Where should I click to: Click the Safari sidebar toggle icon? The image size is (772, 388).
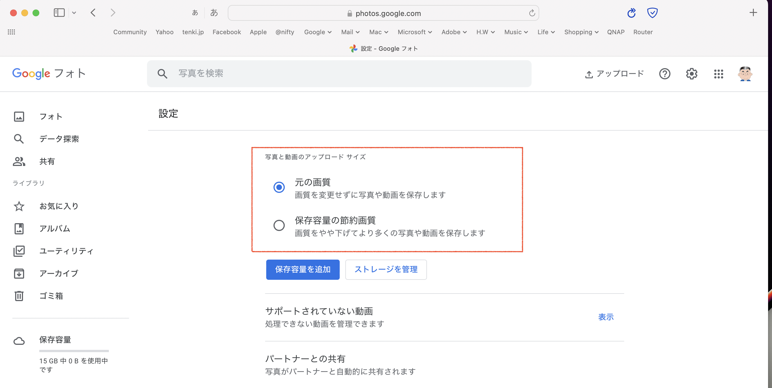click(x=59, y=13)
